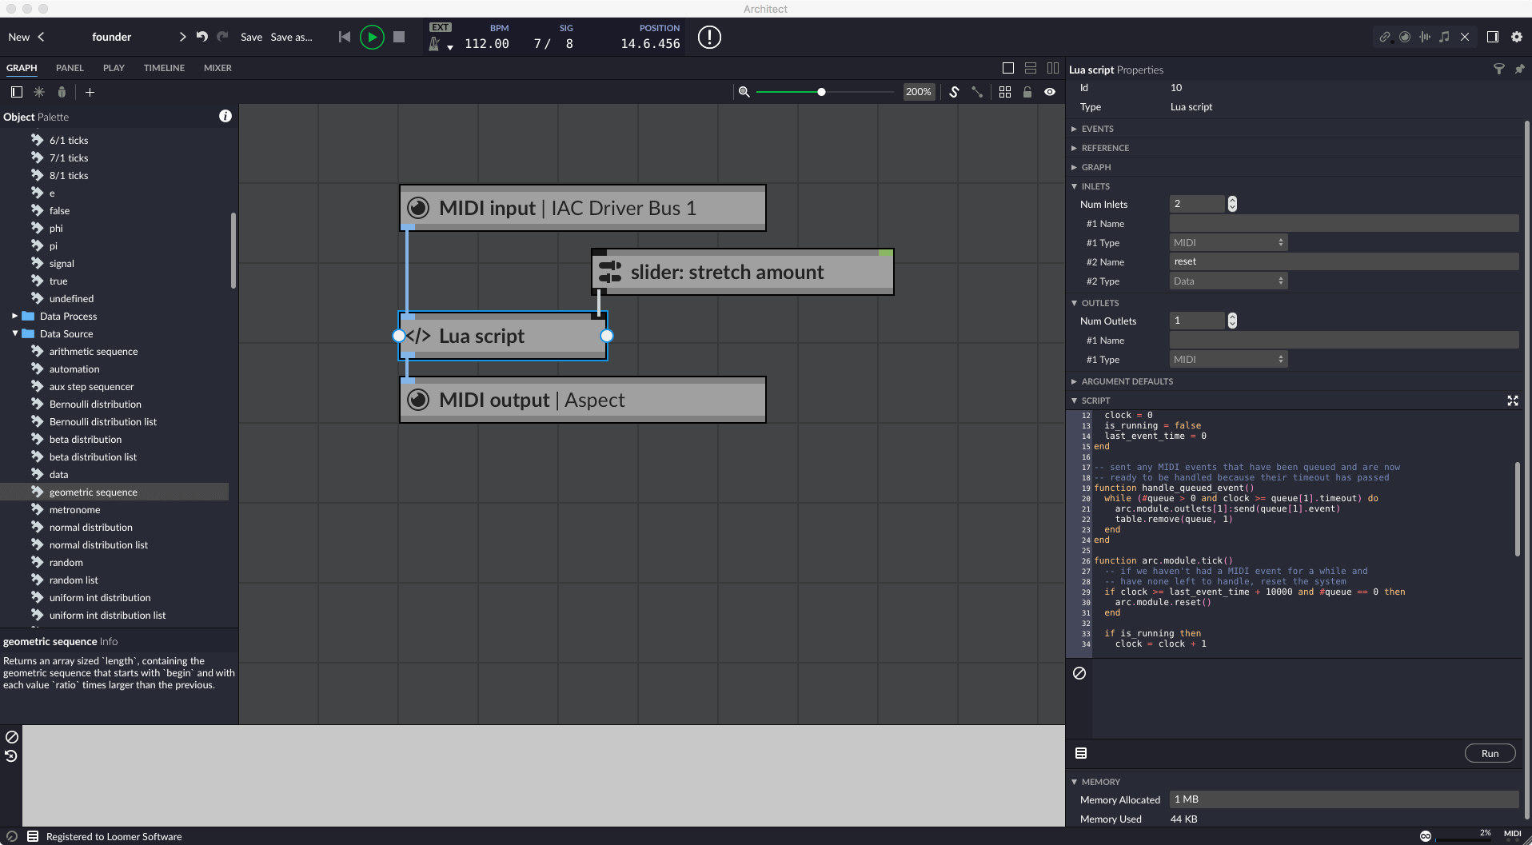Click the asterisk icon in graph toolbar
1532x845 pixels.
[39, 92]
